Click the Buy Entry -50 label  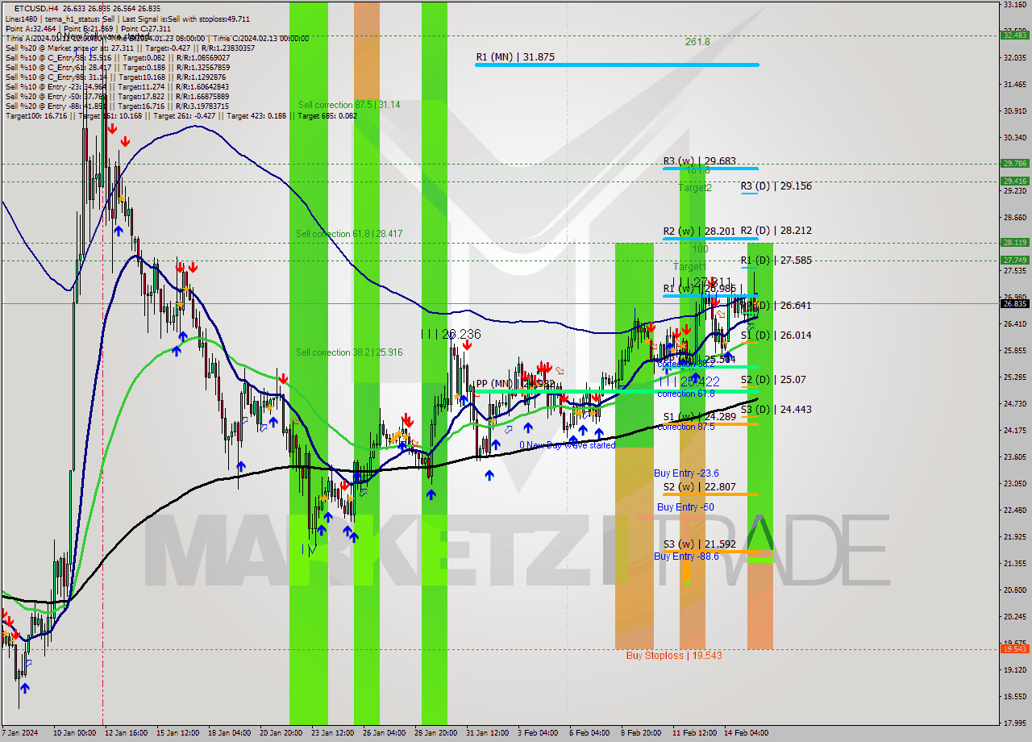[x=685, y=507]
